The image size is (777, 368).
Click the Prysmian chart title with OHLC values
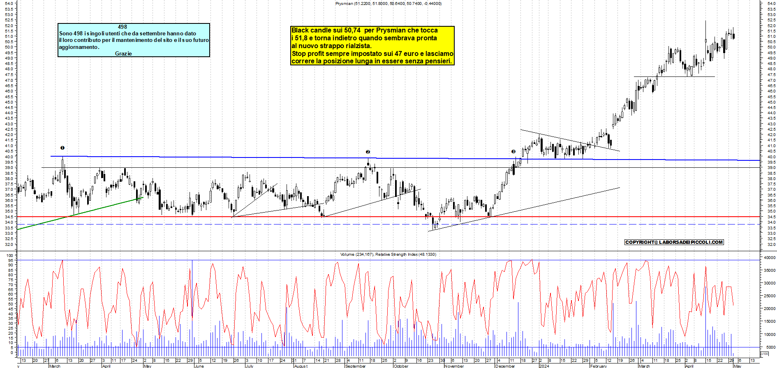click(x=388, y=3)
